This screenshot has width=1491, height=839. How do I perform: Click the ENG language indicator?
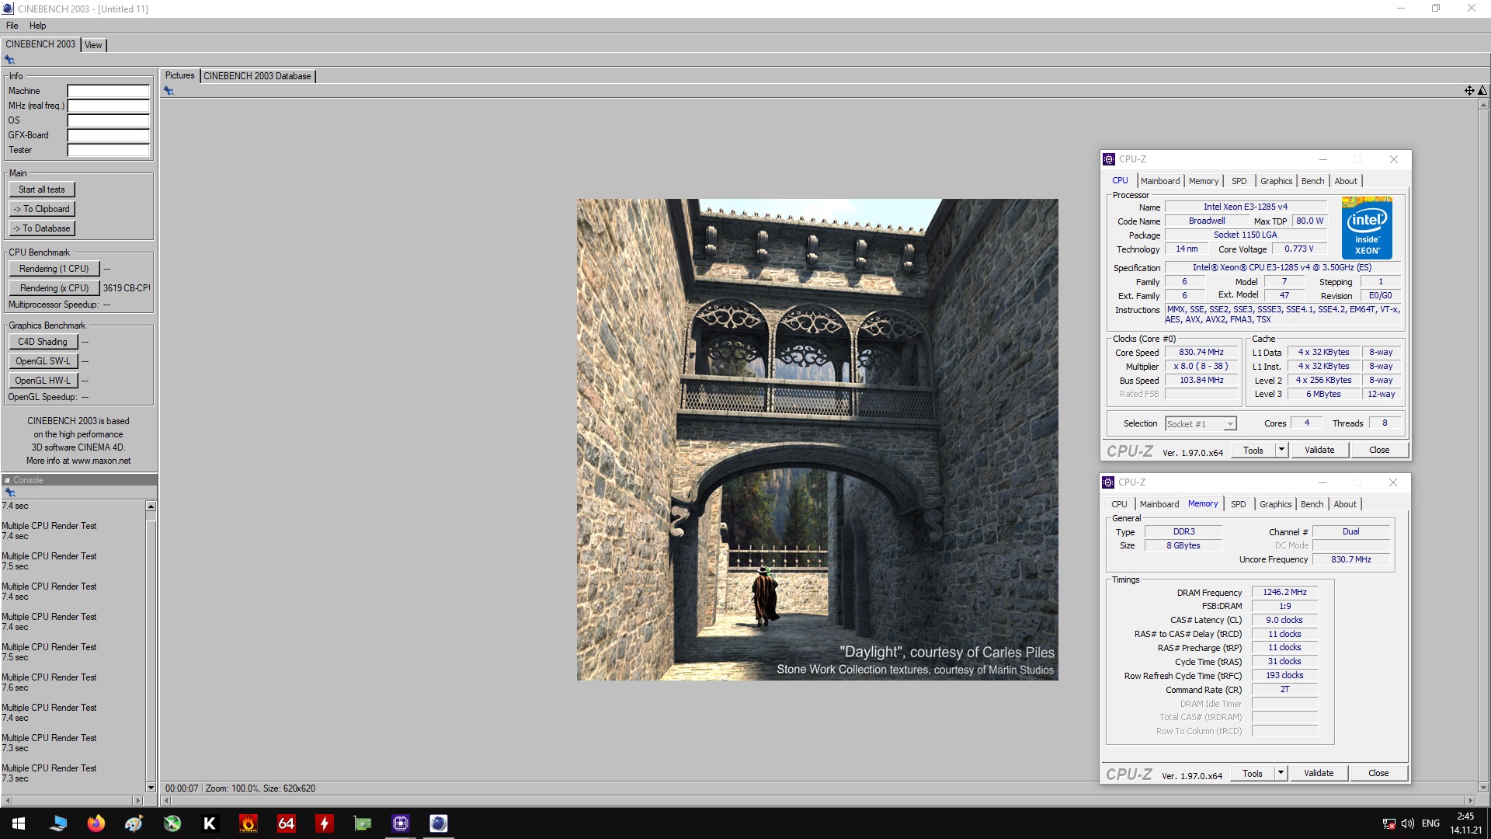coord(1430,823)
